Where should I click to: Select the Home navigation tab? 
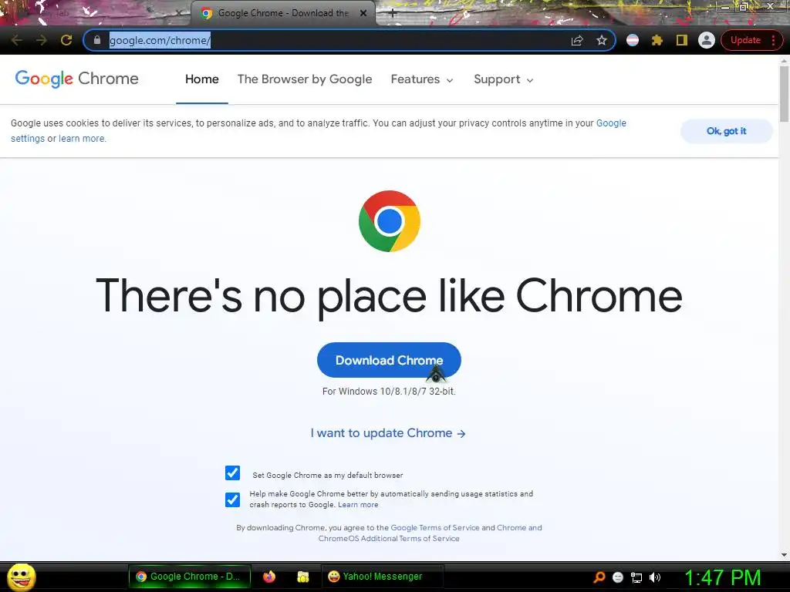(x=202, y=79)
